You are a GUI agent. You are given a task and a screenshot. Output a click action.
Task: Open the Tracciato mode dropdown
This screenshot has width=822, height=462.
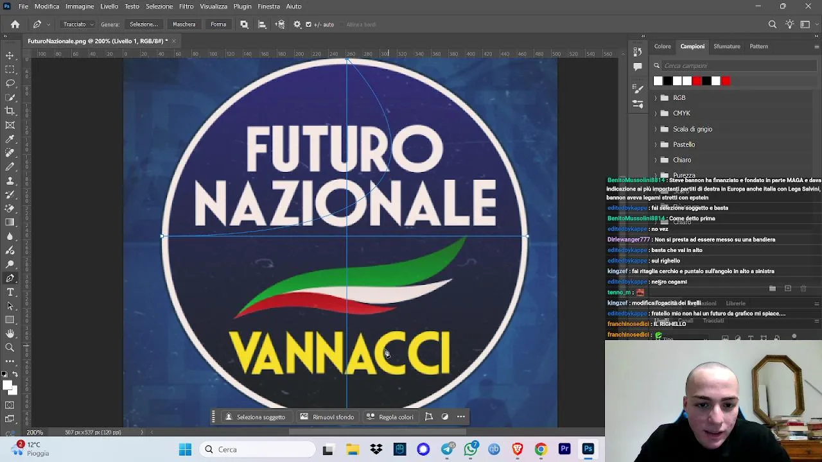click(78, 24)
